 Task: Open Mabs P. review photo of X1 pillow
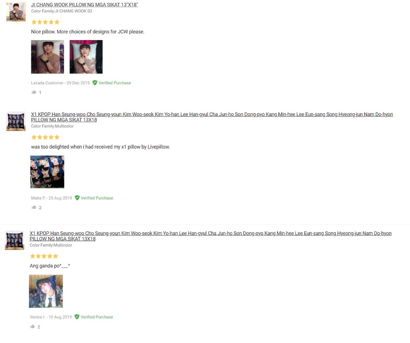[x=47, y=172]
